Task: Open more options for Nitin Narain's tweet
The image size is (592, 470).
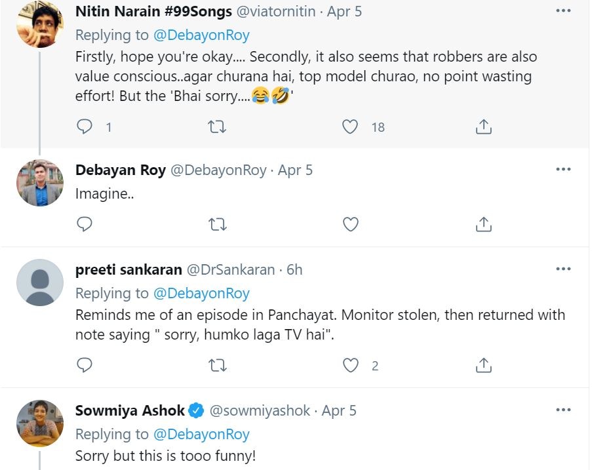Action: pos(562,11)
